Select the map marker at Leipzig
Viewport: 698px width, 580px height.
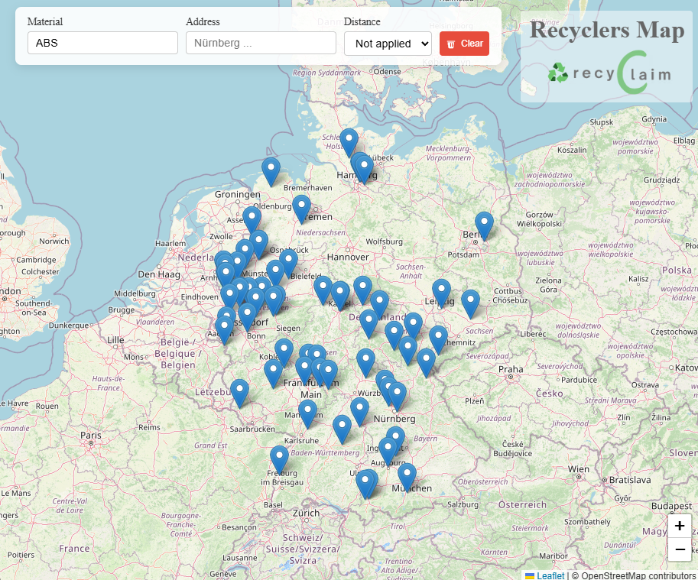441,293
